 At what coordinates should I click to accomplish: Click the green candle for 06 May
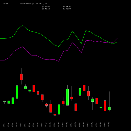click(x=59, y=110)
